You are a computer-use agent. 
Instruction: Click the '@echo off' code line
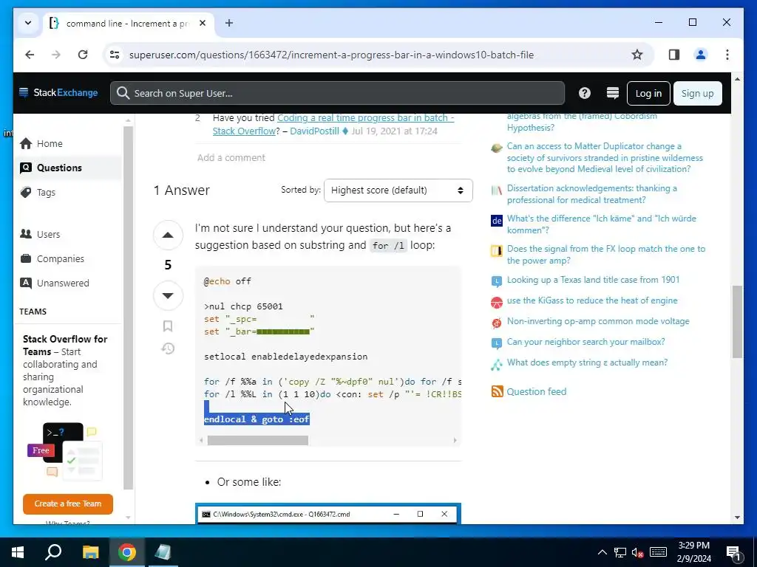pos(228,281)
